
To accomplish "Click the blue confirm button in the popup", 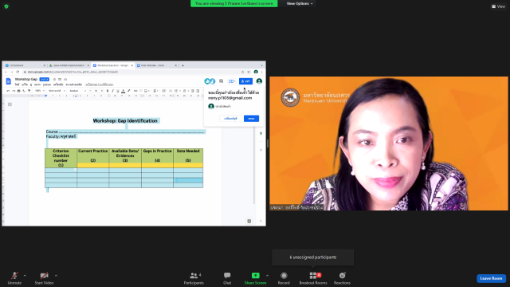I will (252, 119).
